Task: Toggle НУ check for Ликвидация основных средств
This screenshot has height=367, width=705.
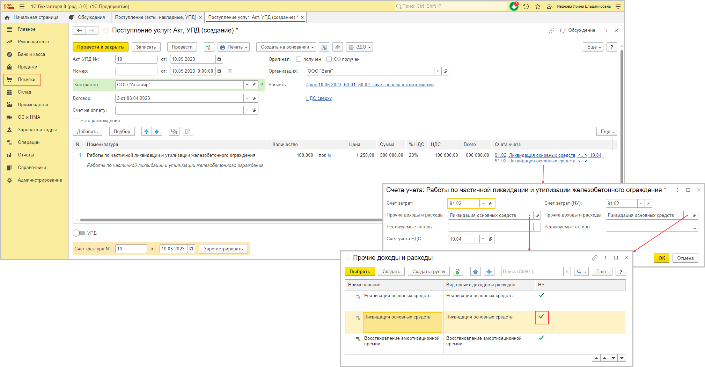Action: coord(542,317)
